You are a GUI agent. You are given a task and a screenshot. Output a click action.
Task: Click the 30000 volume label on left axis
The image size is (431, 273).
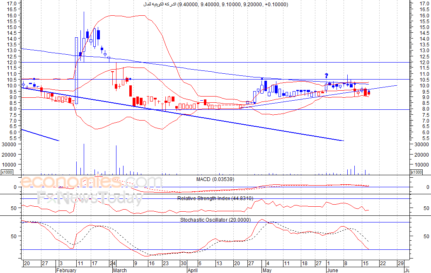click(10, 145)
